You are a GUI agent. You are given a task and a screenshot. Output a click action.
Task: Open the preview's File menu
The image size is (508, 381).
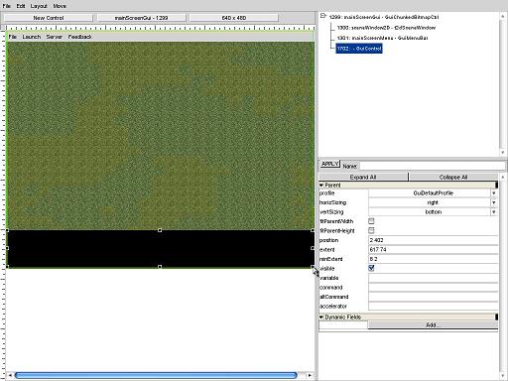point(12,37)
